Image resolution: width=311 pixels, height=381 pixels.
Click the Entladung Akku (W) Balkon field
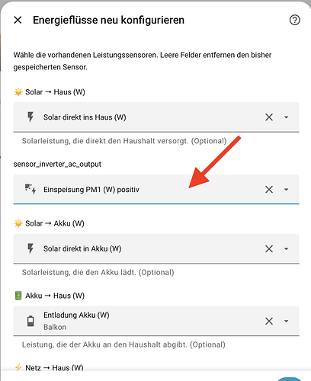156,321
